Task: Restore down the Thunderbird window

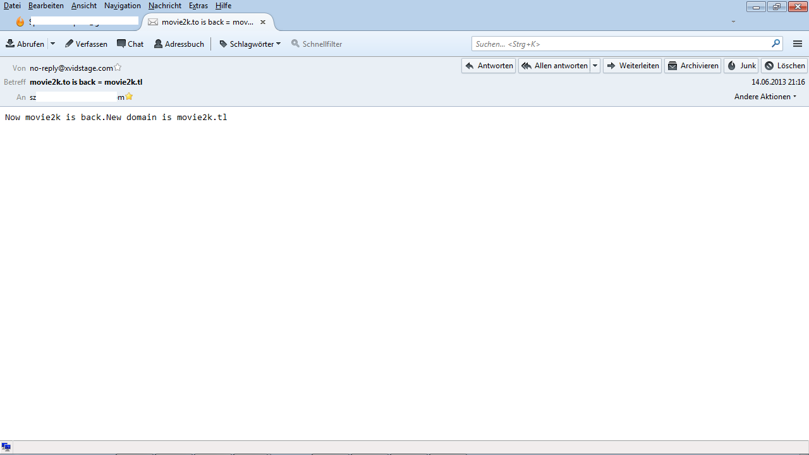Action: 776,7
